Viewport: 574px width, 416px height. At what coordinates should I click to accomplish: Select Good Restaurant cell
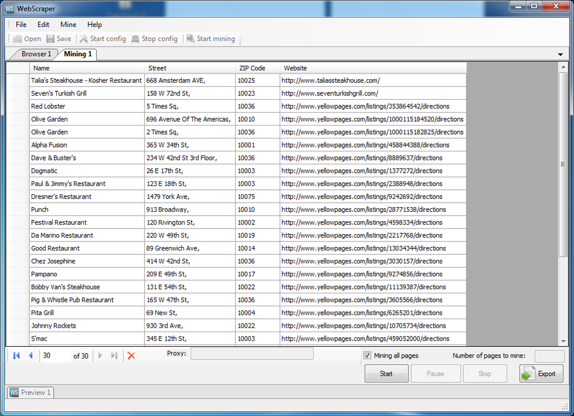[87, 248]
